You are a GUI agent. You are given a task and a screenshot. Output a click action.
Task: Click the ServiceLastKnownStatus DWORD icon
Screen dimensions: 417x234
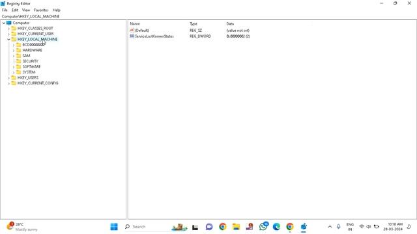click(132, 36)
